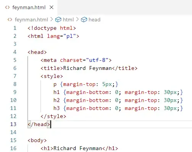The height and width of the screenshot is (152, 192).
Task: Click the opening <style> tag
Action: (x=52, y=76)
